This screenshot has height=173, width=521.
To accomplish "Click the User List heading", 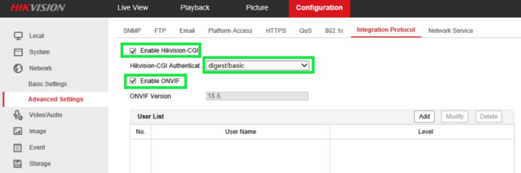I will pos(151,116).
